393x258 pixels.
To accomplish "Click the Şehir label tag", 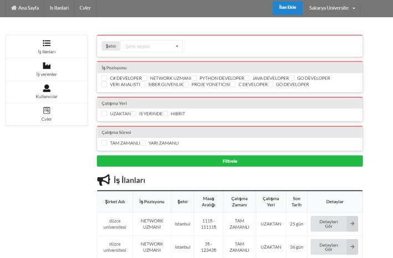I will pyautogui.click(x=111, y=47).
